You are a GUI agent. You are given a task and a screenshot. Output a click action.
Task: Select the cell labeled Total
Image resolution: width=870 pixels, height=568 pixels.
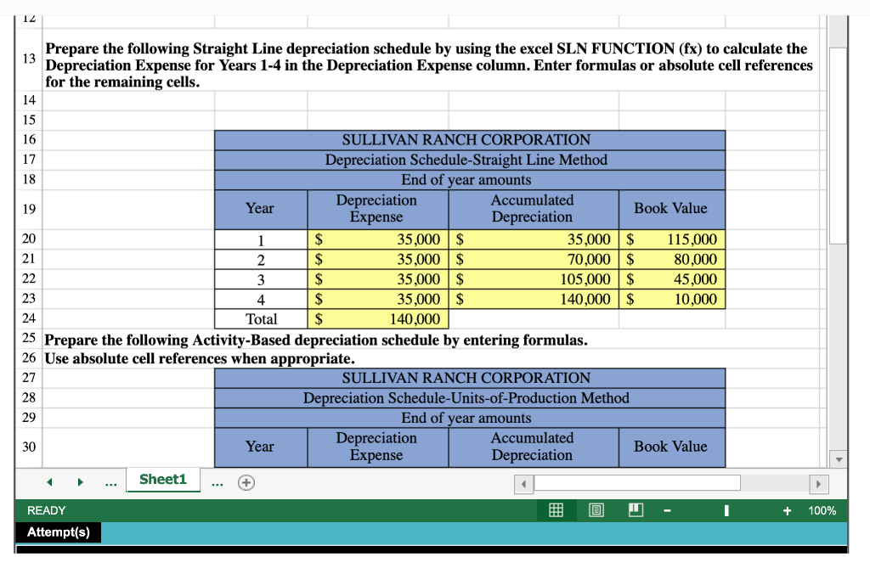coord(260,318)
